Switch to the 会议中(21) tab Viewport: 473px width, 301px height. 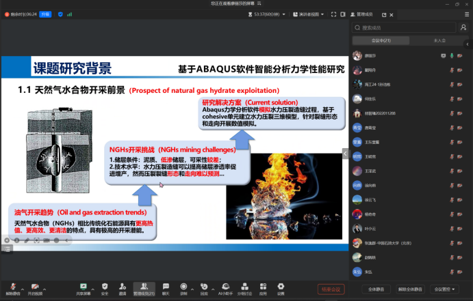click(x=381, y=41)
